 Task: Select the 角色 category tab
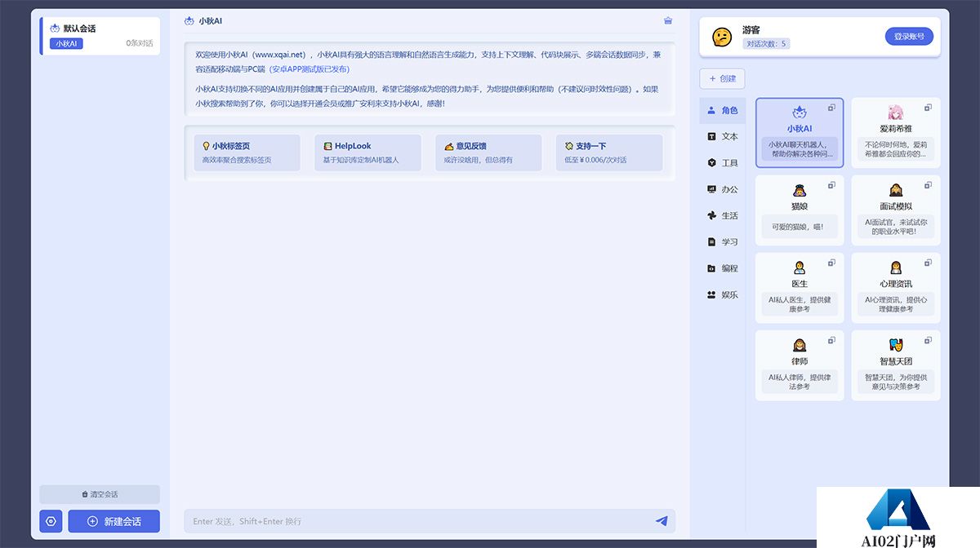pos(723,110)
